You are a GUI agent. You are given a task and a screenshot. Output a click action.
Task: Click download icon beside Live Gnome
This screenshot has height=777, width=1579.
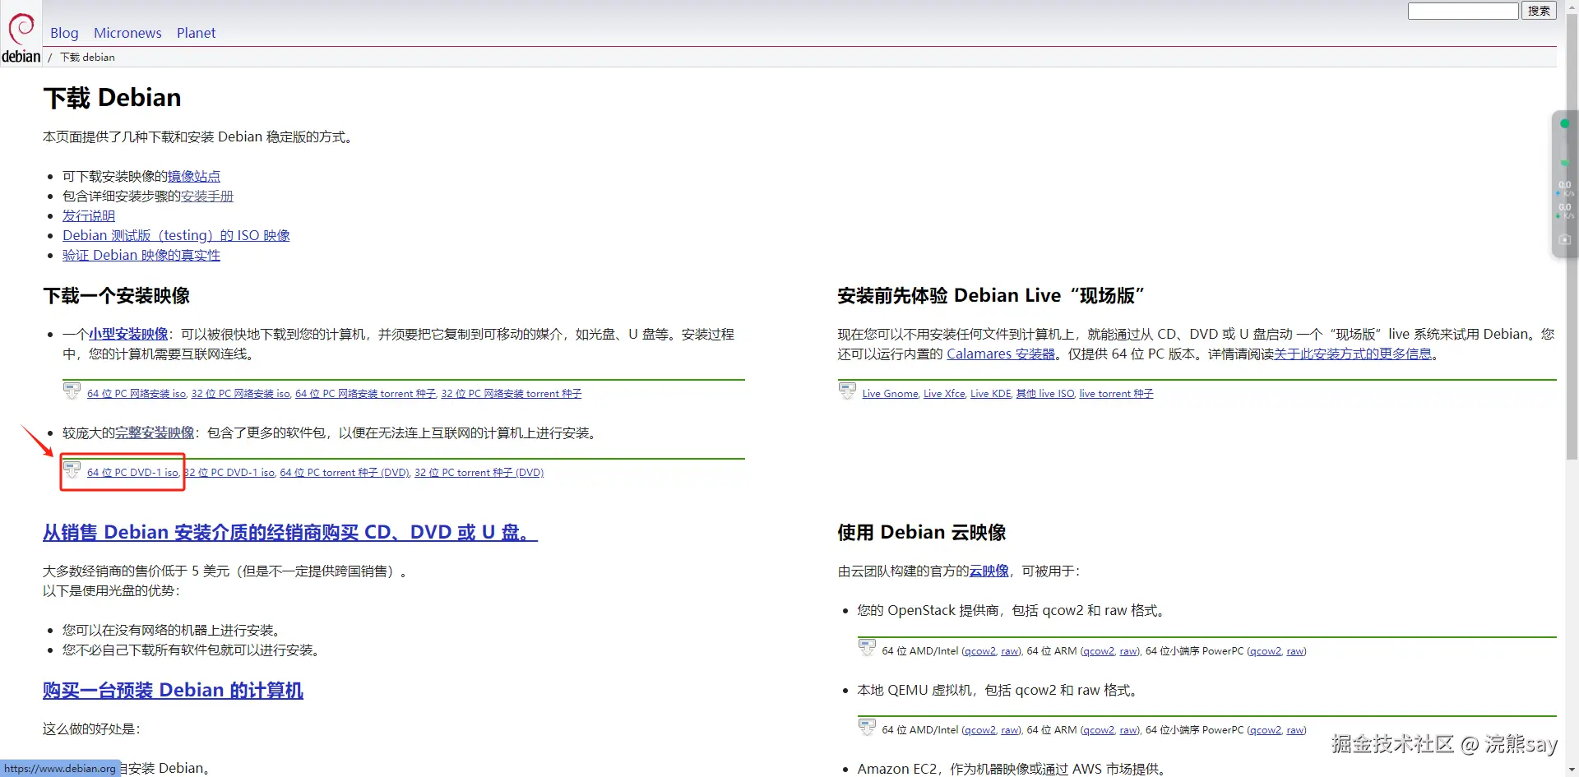pyautogui.click(x=847, y=391)
